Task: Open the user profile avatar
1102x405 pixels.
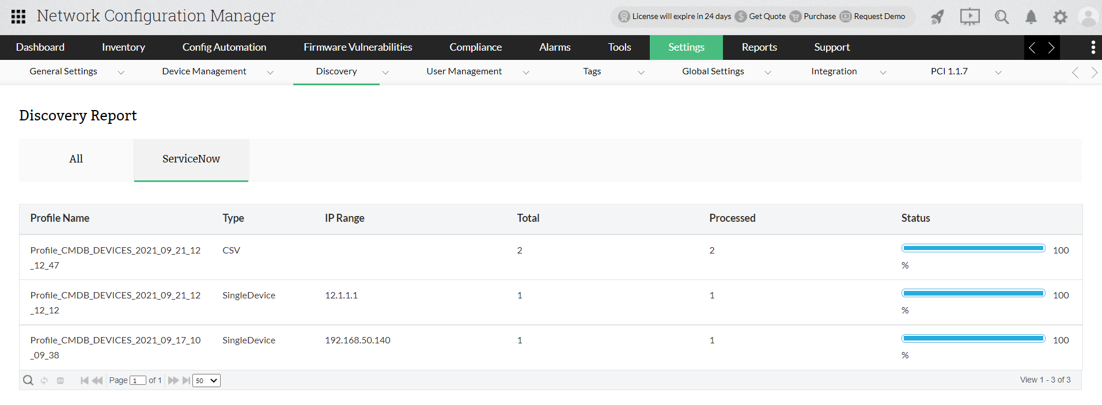Action: (1088, 17)
